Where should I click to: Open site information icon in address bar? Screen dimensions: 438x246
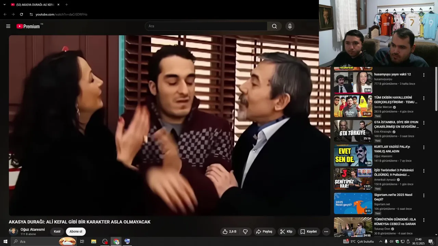click(x=31, y=14)
